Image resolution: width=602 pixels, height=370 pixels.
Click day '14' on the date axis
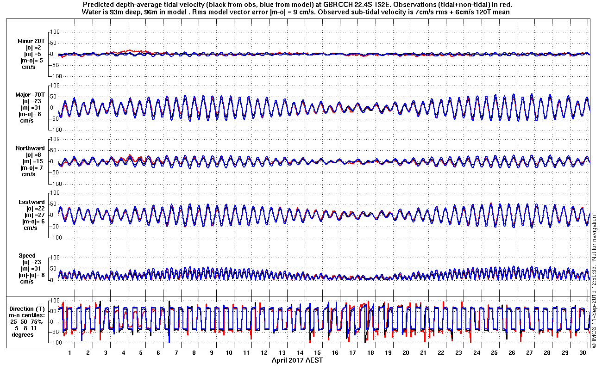click(300, 352)
